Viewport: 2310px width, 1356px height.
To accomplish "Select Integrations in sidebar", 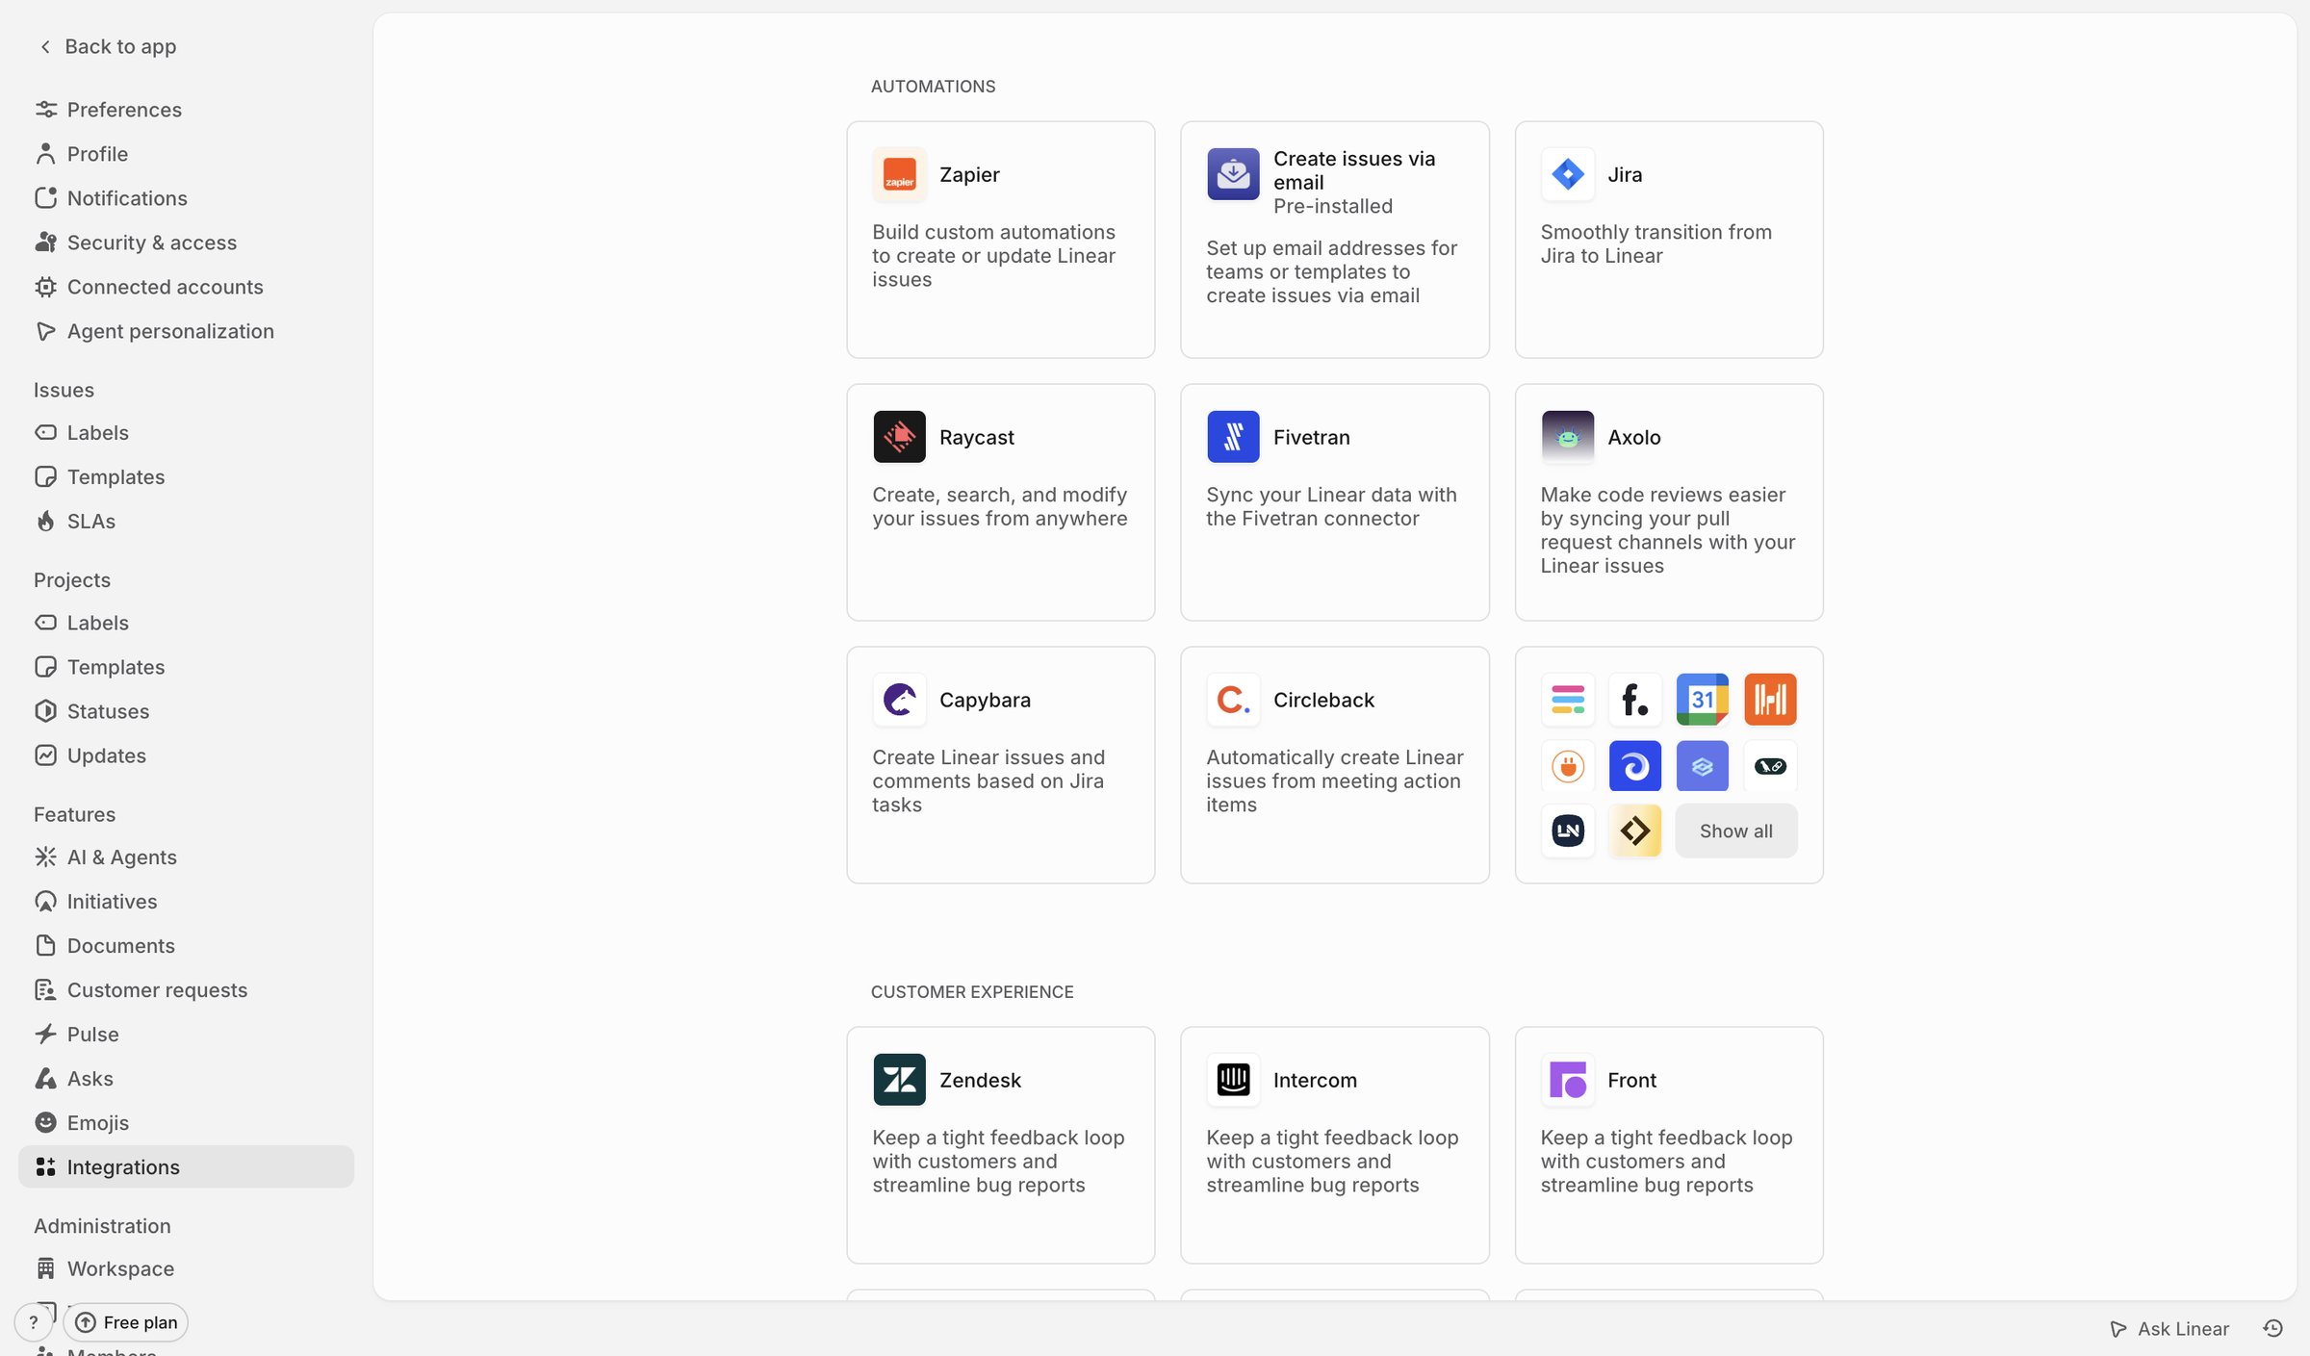I will pos(186,1167).
